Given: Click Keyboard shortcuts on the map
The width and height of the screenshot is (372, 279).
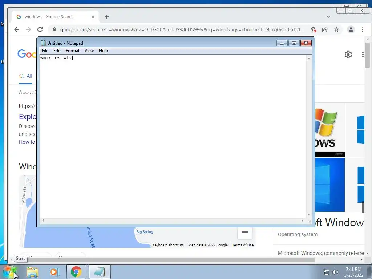Looking at the screenshot, I should click(168, 245).
